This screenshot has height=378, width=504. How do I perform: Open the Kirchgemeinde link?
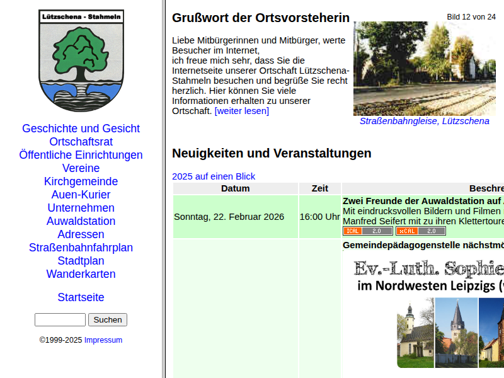pos(81,181)
